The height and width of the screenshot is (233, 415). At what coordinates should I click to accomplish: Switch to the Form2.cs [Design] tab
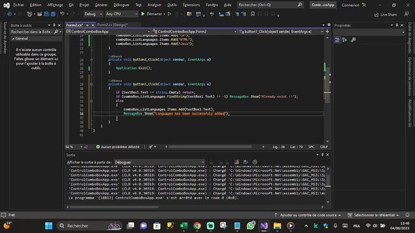[x=112, y=25]
